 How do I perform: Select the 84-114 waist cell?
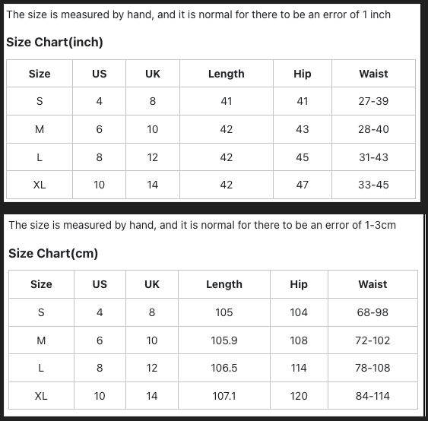point(373,396)
